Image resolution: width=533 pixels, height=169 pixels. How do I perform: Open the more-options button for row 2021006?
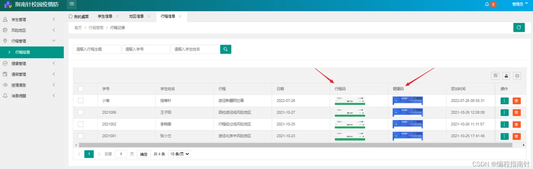point(504,113)
